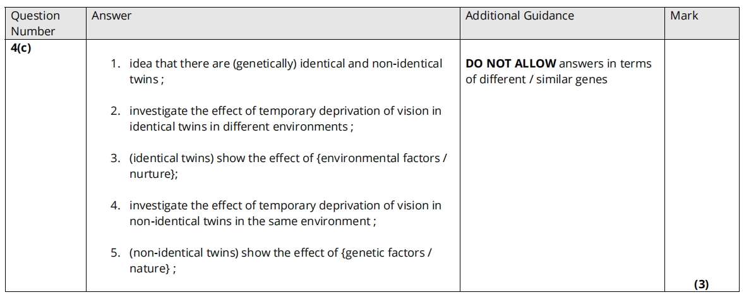Click '(identical twins) show the effect' line

point(288,158)
